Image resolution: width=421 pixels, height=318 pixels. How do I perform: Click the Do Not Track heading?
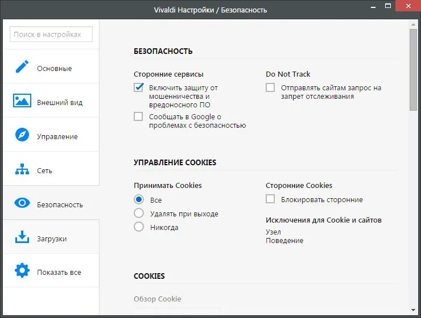[x=288, y=74]
